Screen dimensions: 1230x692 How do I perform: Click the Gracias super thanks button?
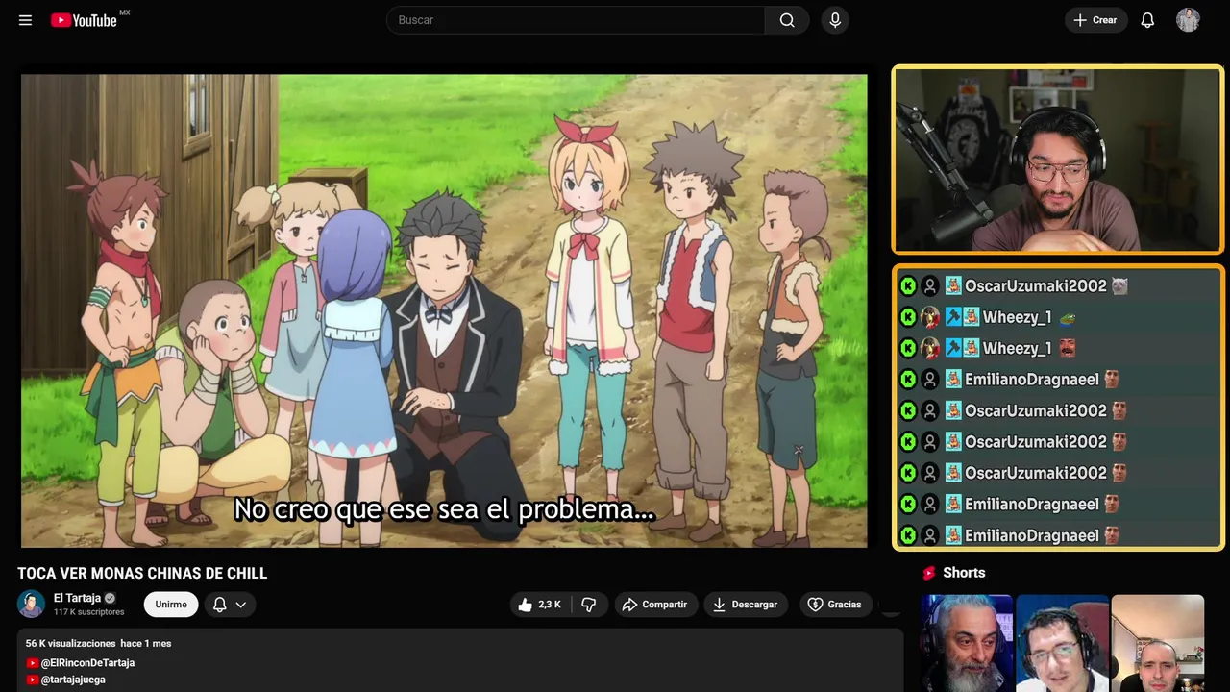(834, 605)
